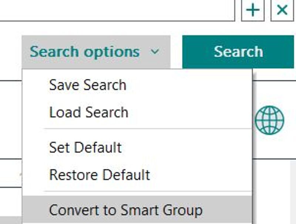
Task: Run the query with the Search button
Action: [238, 52]
